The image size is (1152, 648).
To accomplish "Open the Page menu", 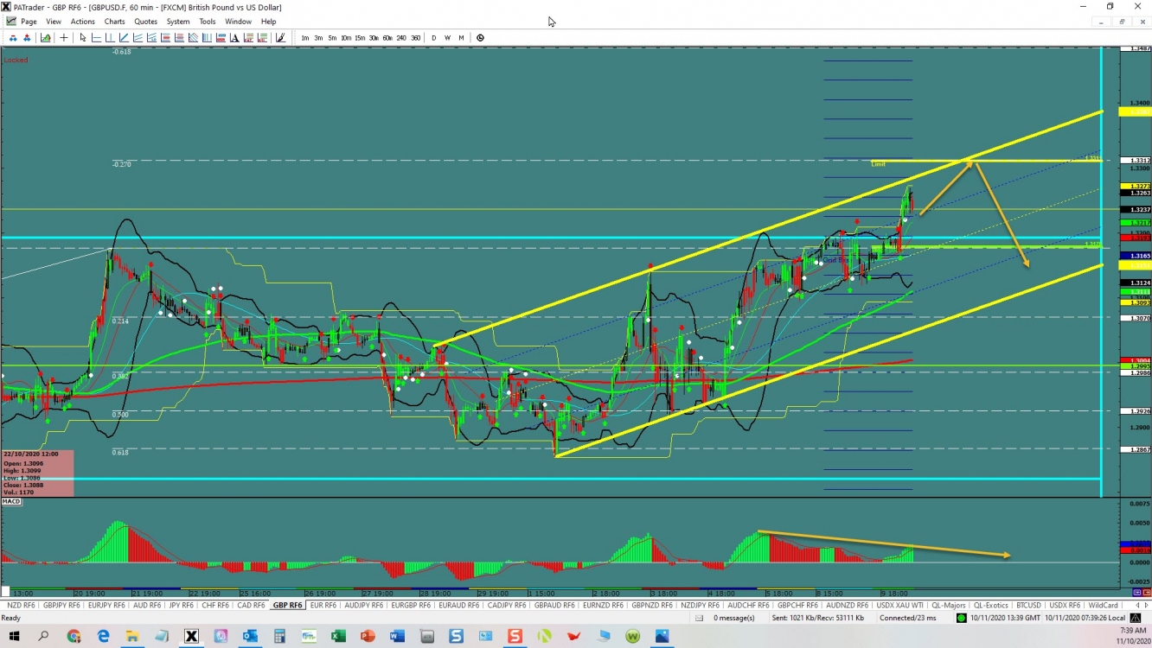I will click(x=29, y=22).
